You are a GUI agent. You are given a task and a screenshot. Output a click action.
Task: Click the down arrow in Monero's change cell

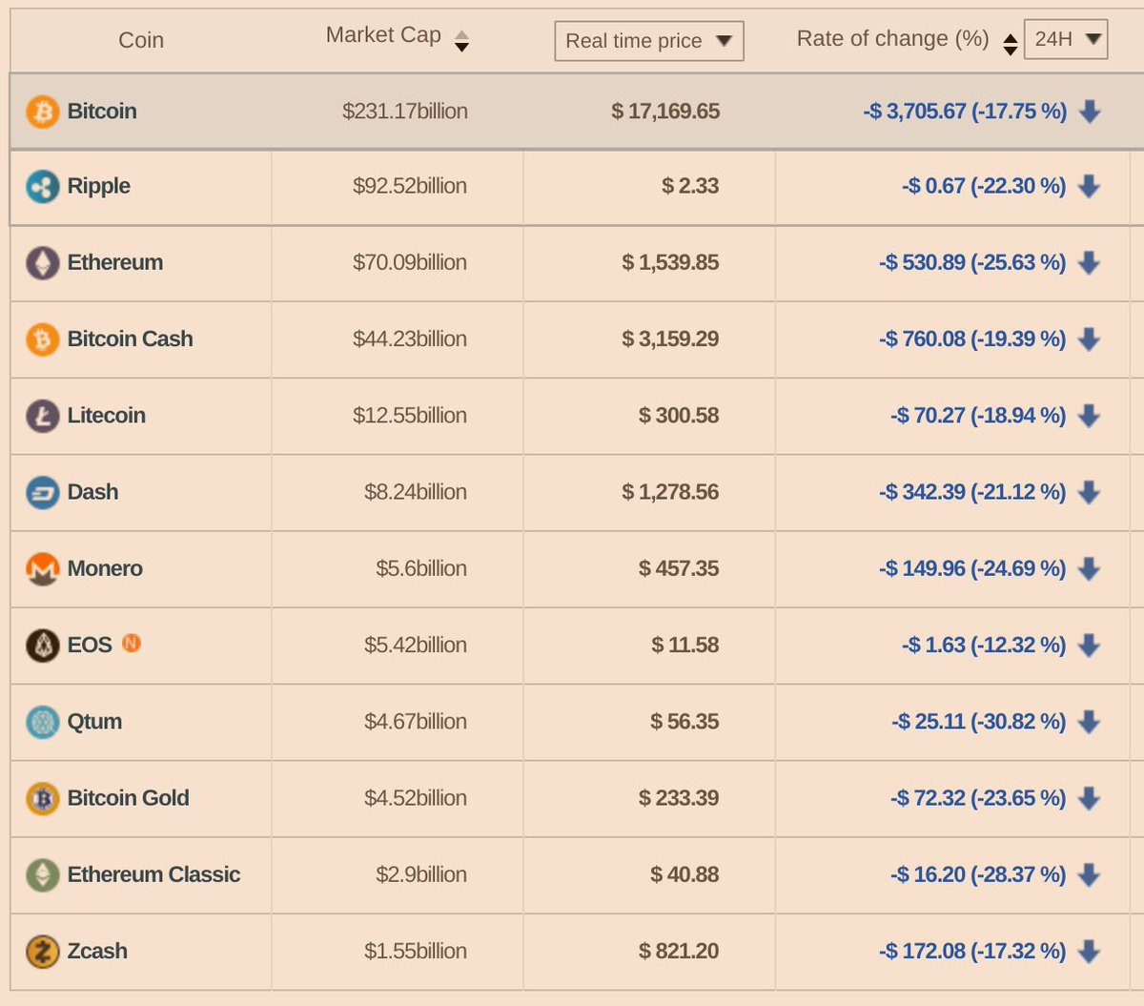1089,569
